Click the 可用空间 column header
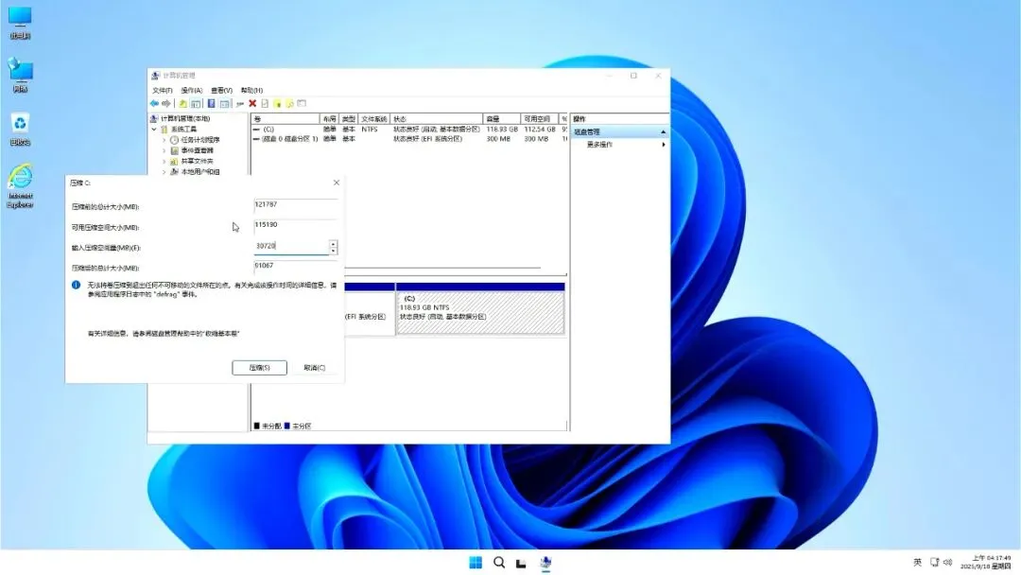 coord(539,119)
